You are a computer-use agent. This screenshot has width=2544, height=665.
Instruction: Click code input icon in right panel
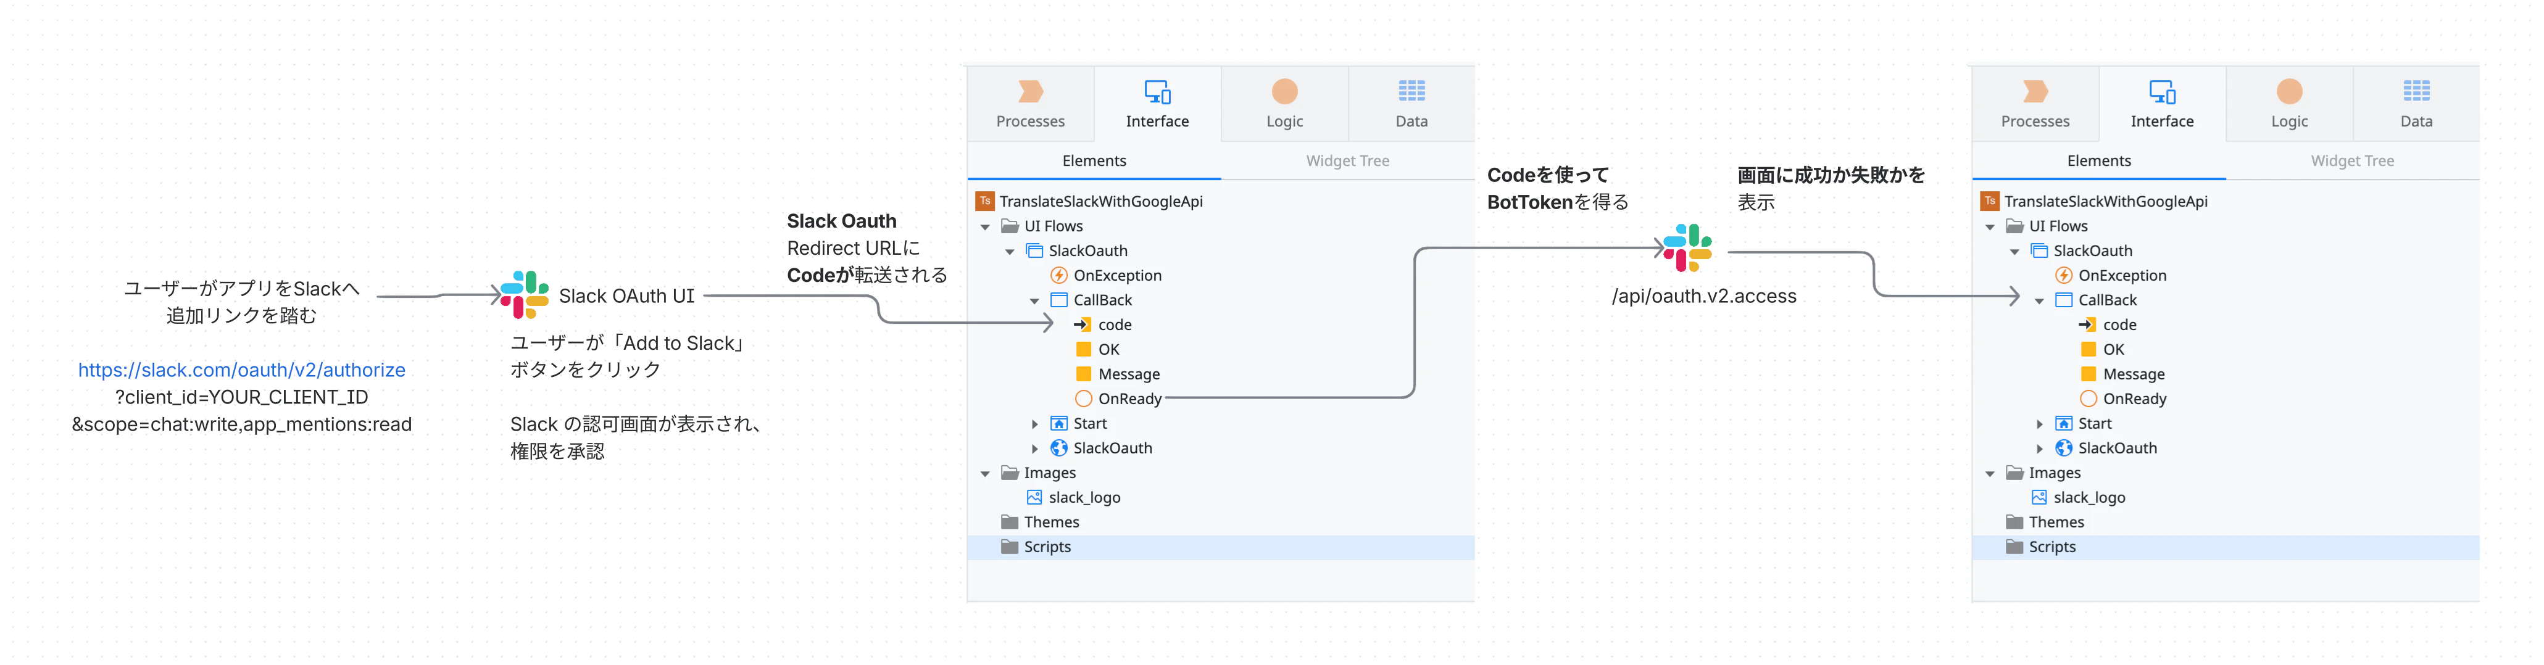point(2088,324)
